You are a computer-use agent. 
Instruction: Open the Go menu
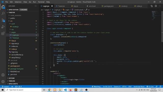tap(30, 2)
